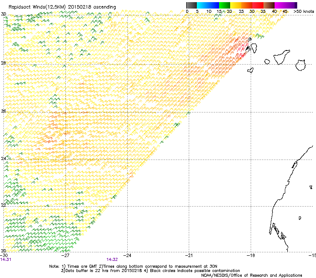Click the El Hierro island outline

pos(251,70)
